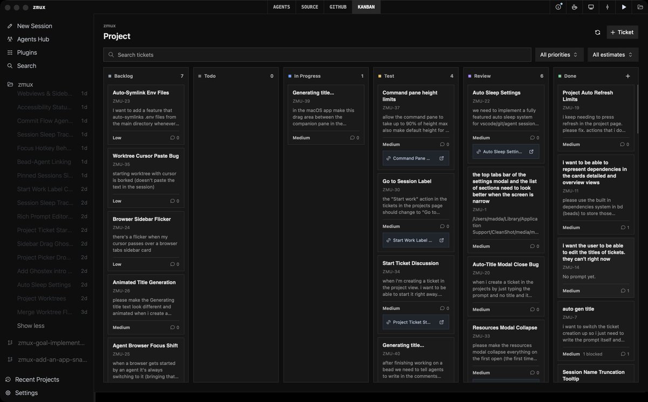Viewport: 648px width, 402px height.
Task: Open the Animated Title Generation card
Action: tap(146, 304)
